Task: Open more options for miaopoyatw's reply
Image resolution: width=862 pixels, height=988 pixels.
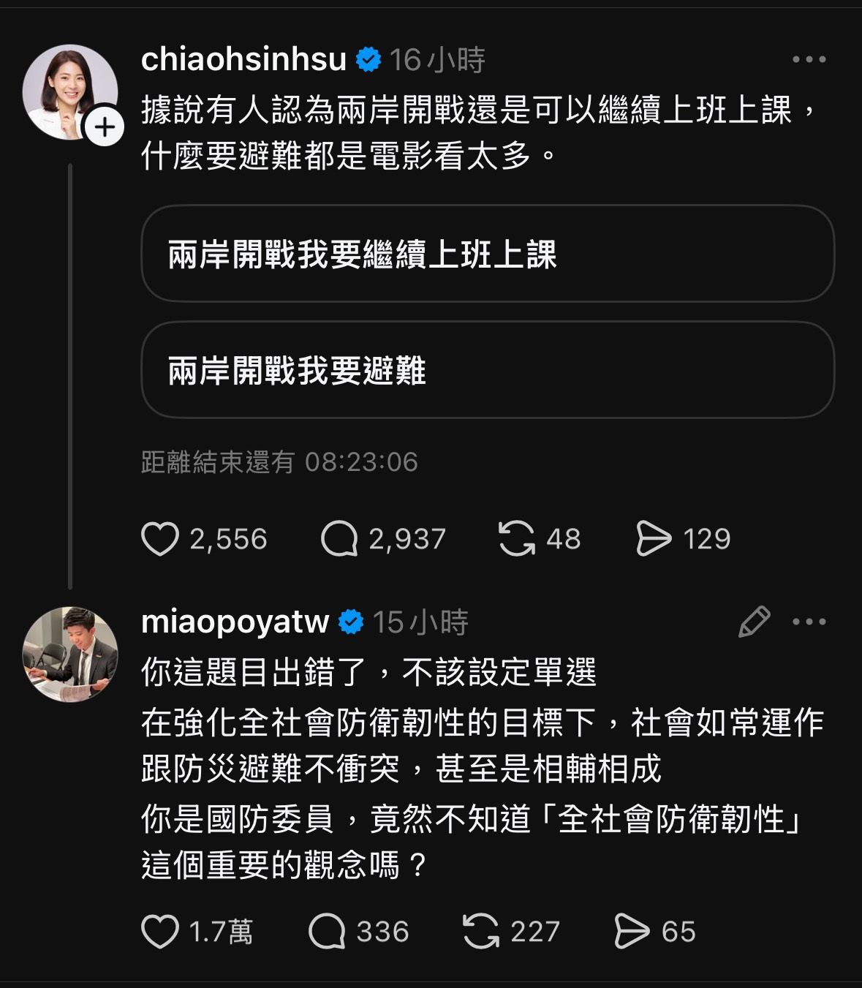Action: [809, 622]
